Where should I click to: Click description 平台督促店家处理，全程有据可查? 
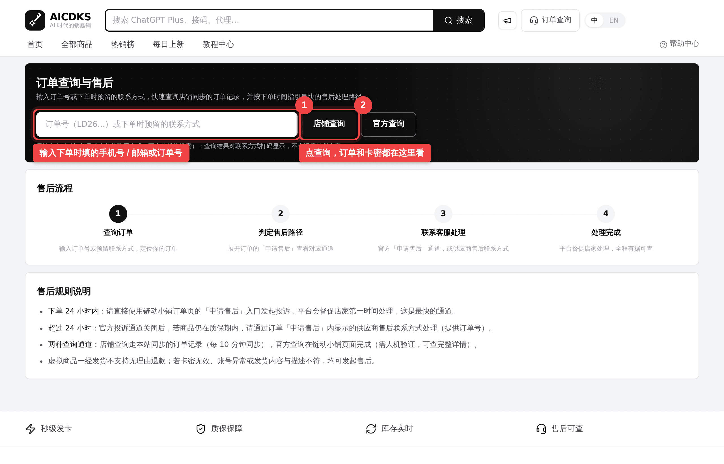[606, 249]
